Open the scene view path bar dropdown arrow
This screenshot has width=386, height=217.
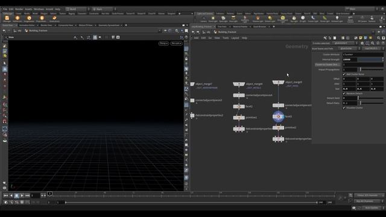(x=159, y=31)
